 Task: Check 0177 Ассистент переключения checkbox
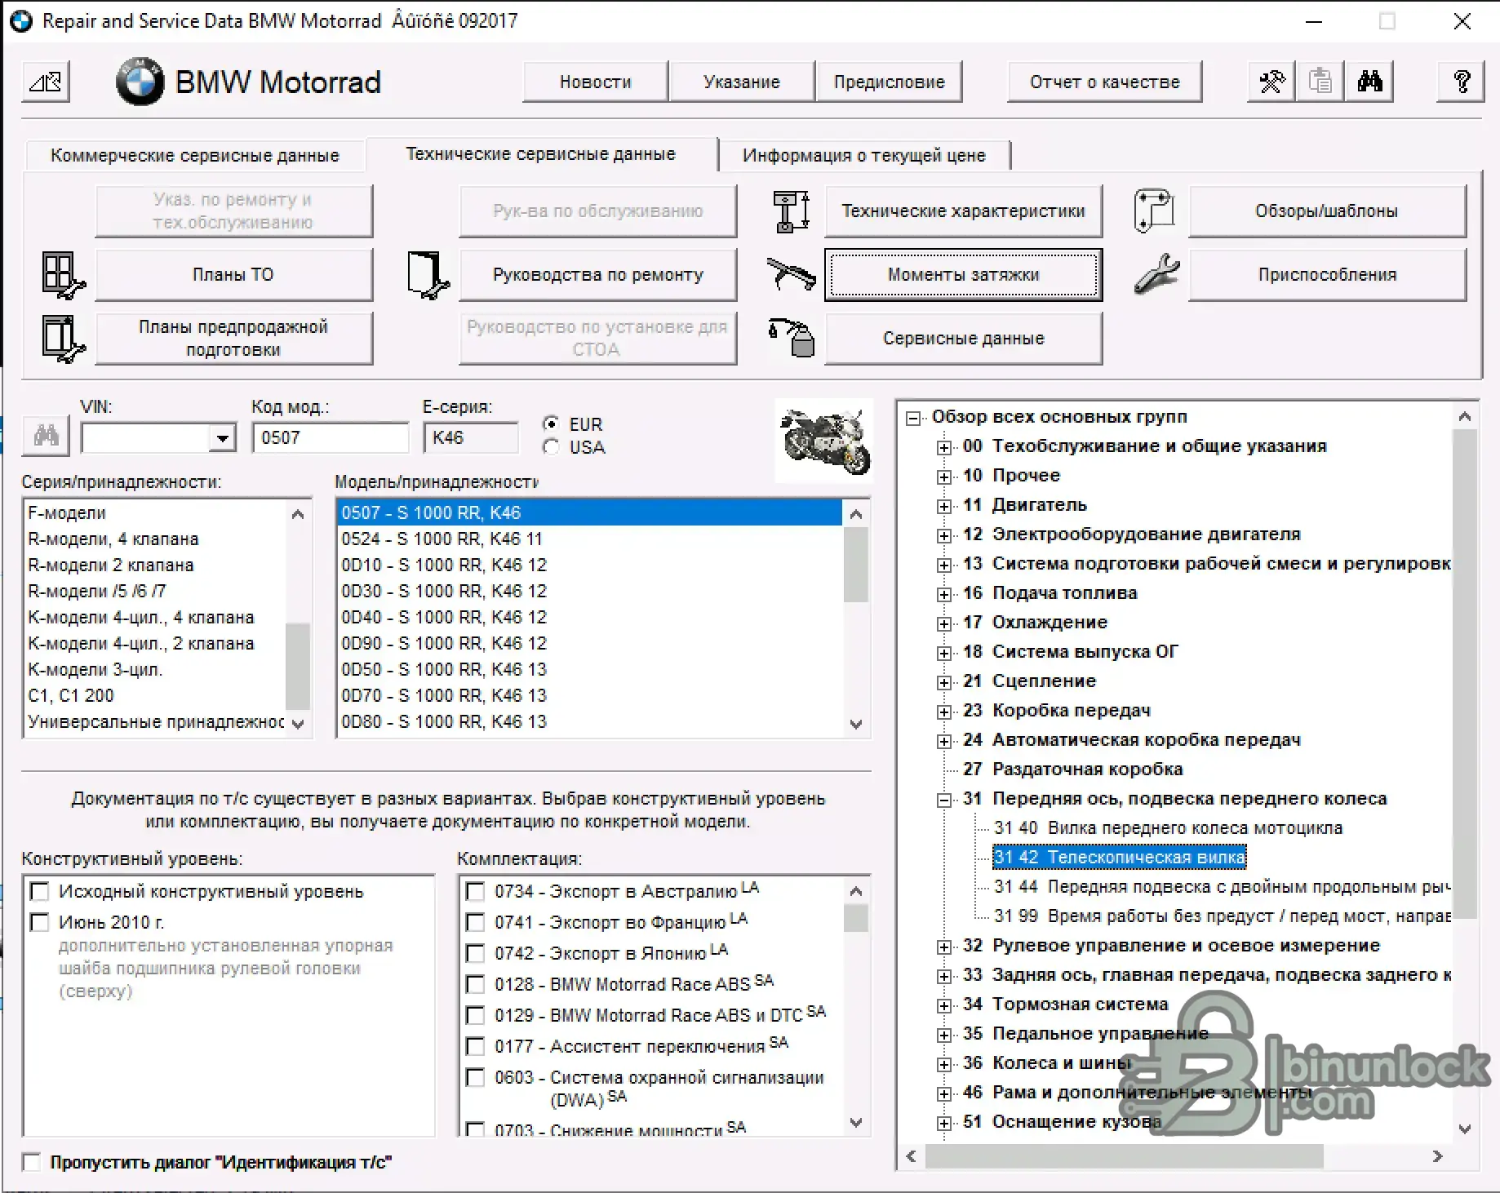click(x=475, y=1046)
